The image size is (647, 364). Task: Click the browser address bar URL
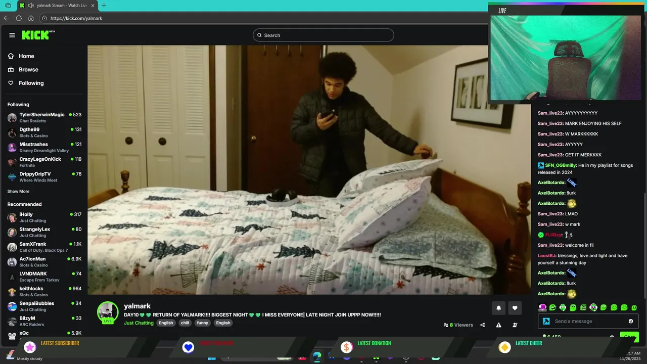coord(76,18)
